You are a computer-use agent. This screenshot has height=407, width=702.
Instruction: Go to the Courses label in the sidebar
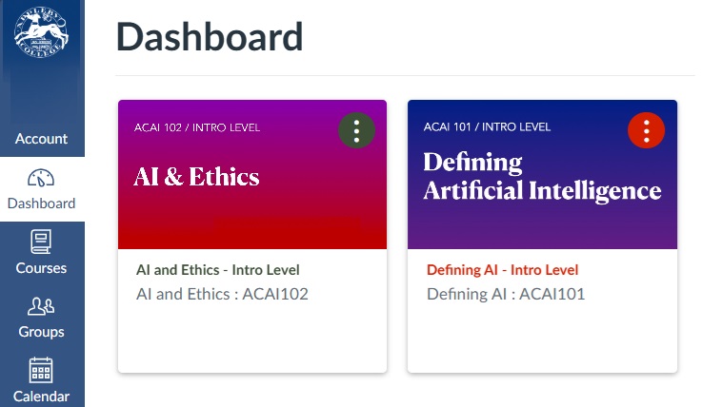pos(41,268)
